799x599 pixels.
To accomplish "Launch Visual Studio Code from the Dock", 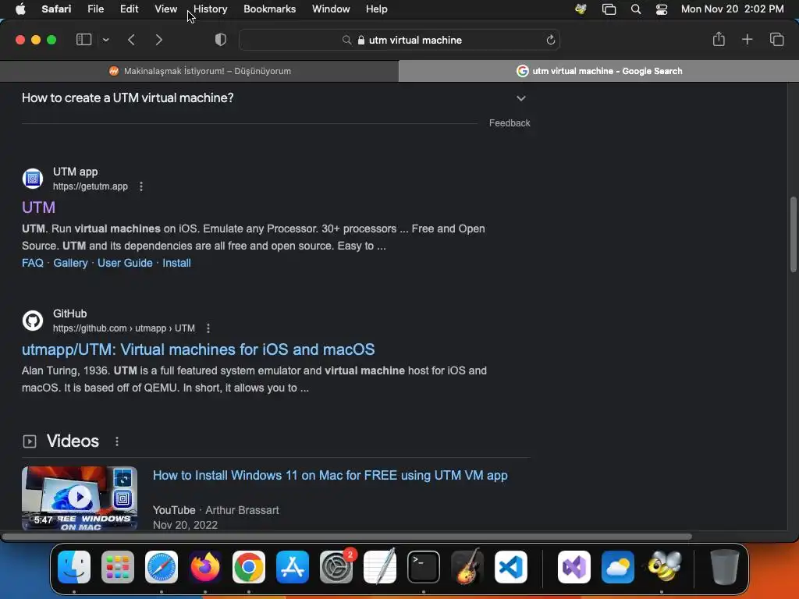I will click(x=510, y=567).
